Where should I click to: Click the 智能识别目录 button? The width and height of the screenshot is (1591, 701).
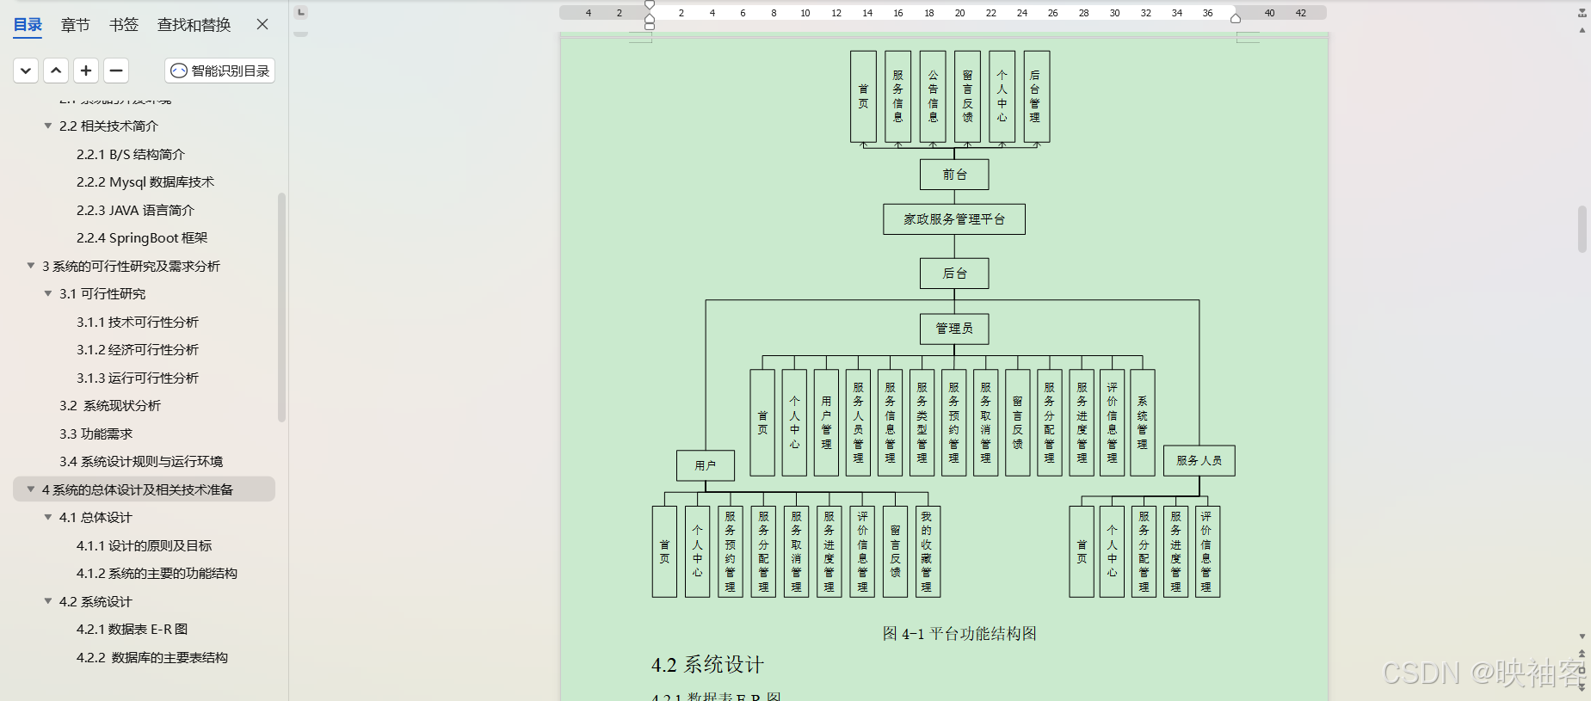tap(220, 71)
